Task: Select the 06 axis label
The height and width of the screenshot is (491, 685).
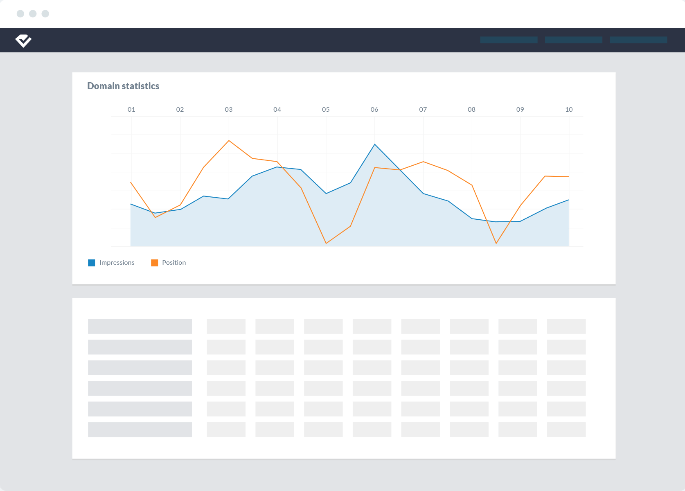Action: (x=374, y=110)
